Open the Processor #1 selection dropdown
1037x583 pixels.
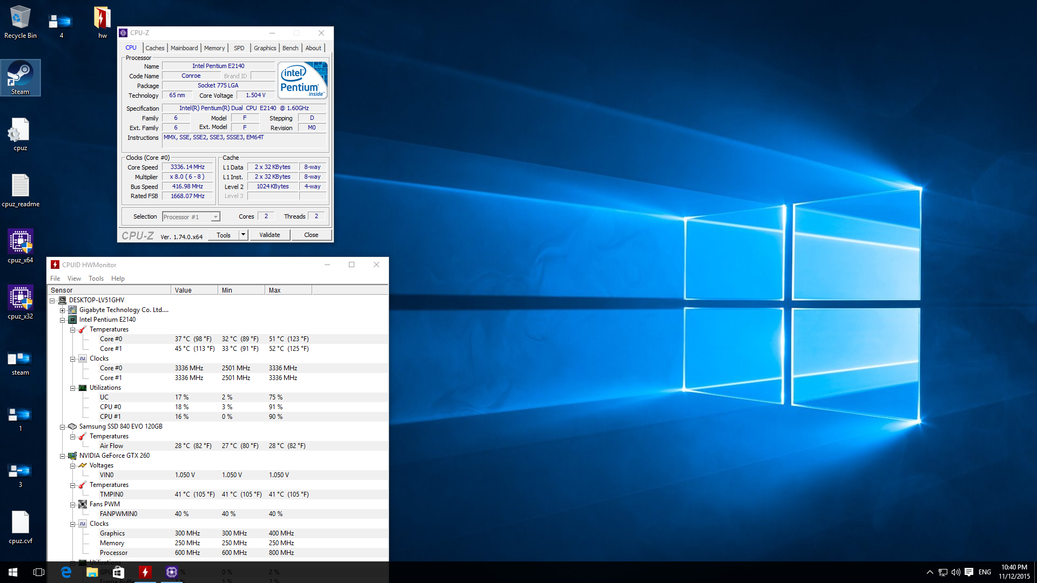pyautogui.click(x=216, y=217)
